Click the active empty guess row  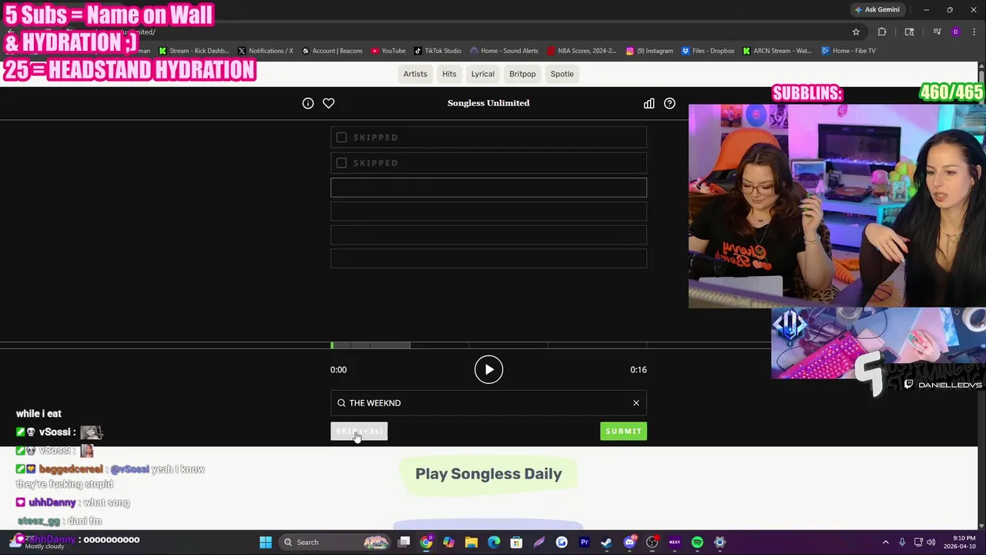point(488,187)
